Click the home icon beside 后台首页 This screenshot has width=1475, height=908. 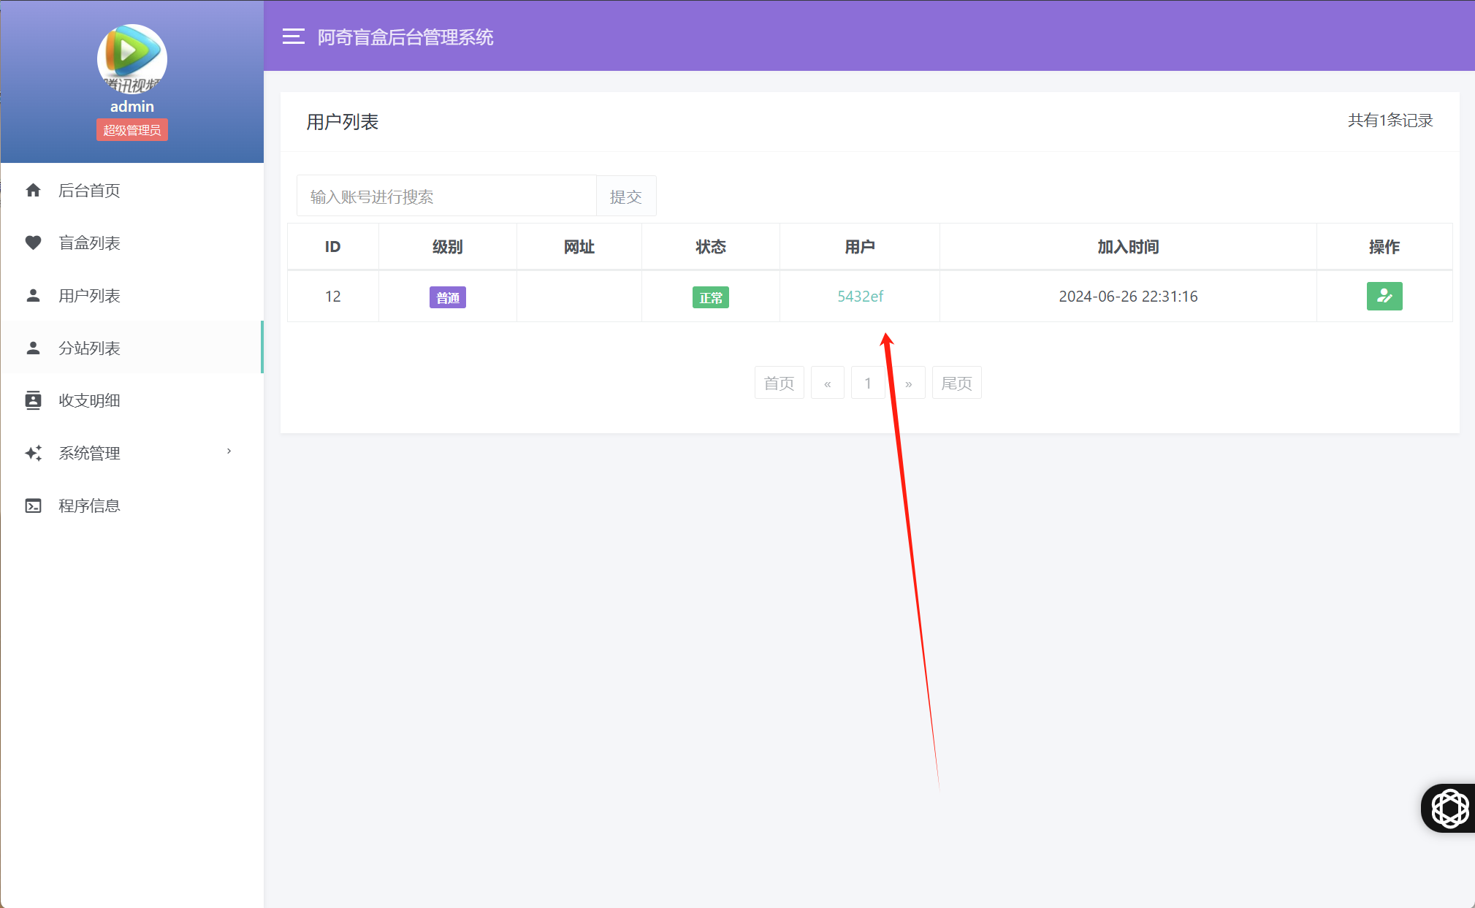tap(33, 191)
